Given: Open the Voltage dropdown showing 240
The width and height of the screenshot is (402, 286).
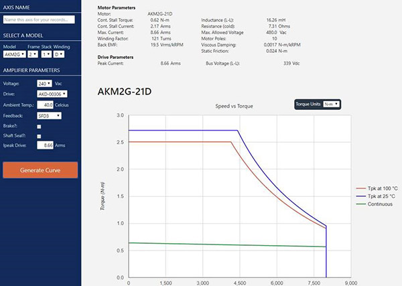Looking at the screenshot, I should (x=44, y=84).
